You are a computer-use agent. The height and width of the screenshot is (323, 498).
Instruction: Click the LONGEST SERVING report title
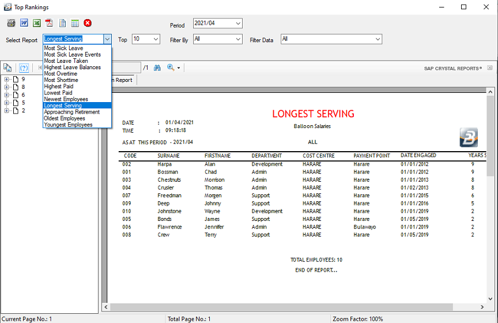pyautogui.click(x=313, y=114)
